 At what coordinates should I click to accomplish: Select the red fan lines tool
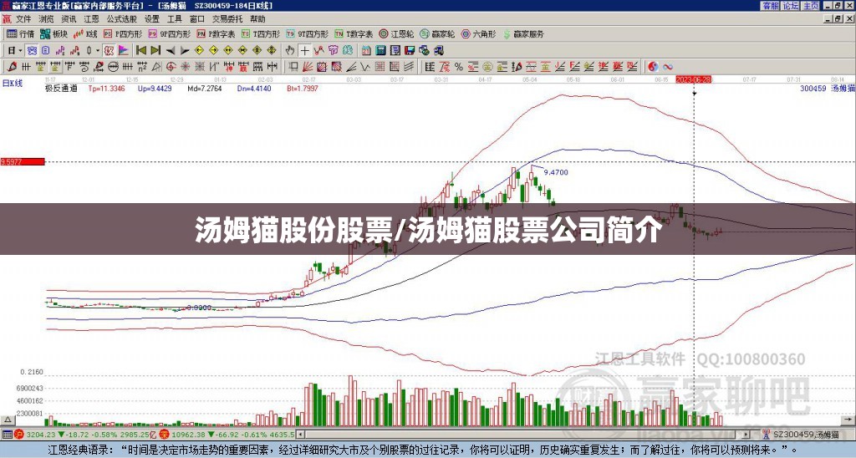(308, 67)
